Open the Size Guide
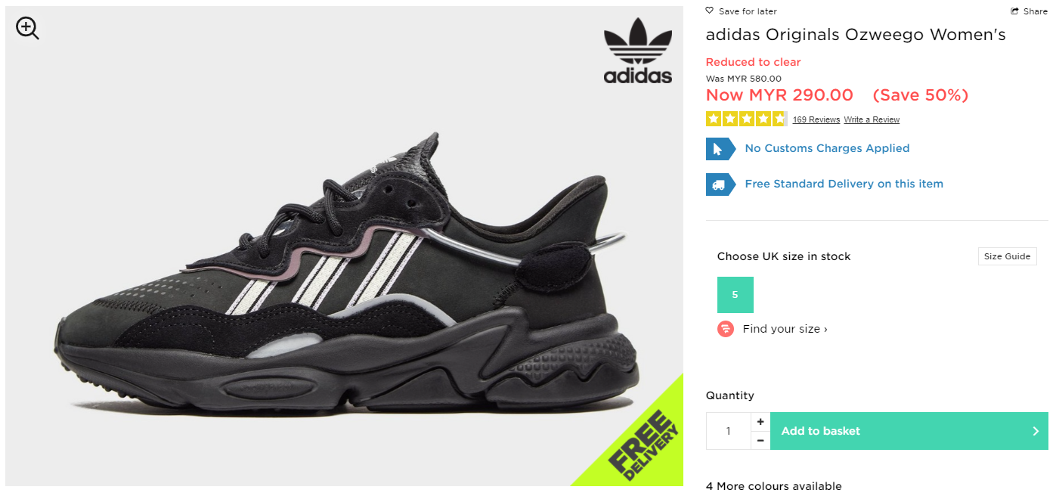The width and height of the screenshot is (1056, 496). pos(1007,256)
